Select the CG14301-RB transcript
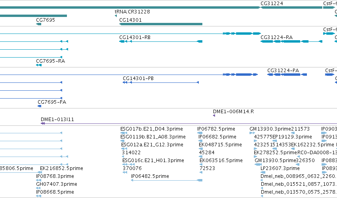Screen dimensions: 337x198 (x=161, y=41)
